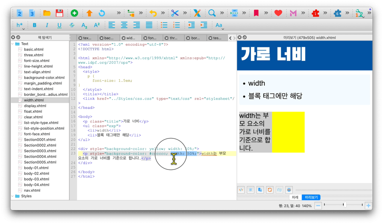The image size is (383, 224).
Task: Click the red bookmark icon
Action: click(x=256, y=13)
